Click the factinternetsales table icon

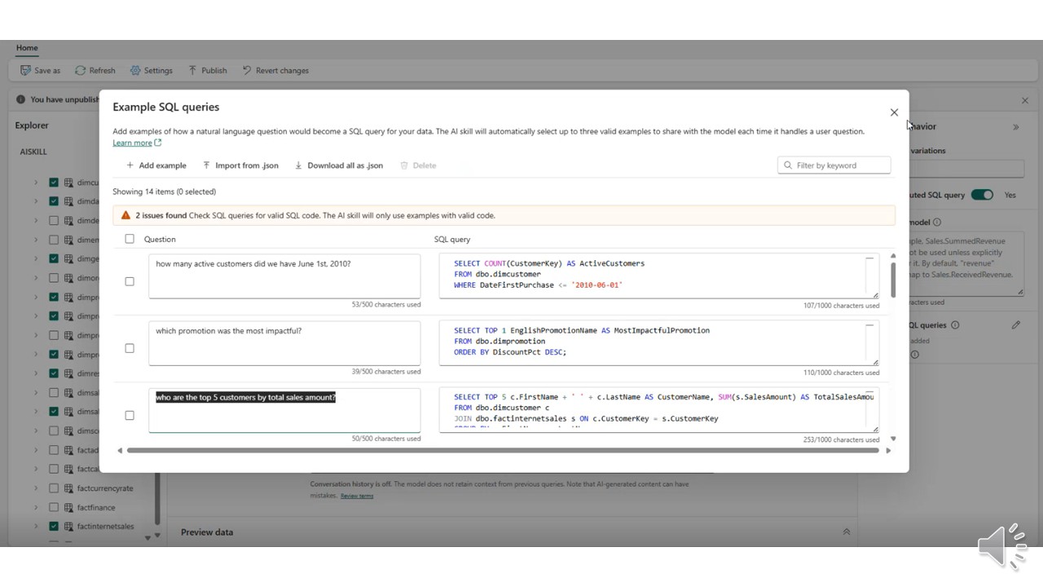[69, 527]
